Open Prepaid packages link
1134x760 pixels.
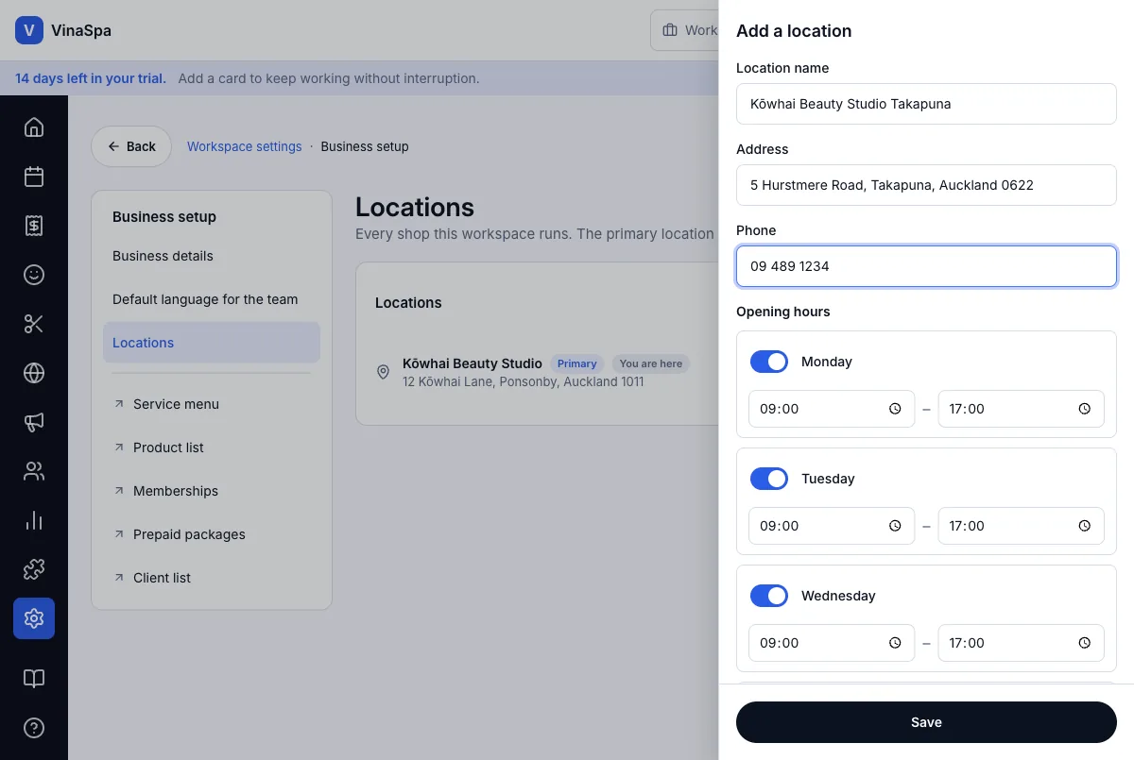point(212,534)
